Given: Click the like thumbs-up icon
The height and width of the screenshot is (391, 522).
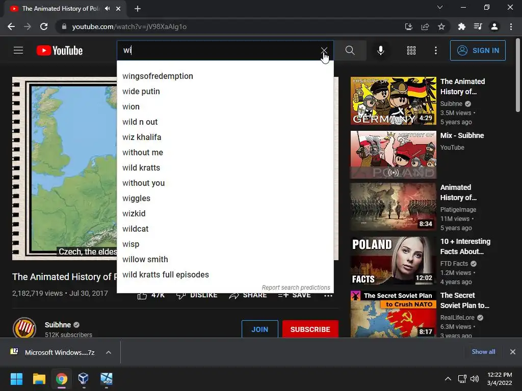Looking at the screenshot, I should [x=142, y=295].
